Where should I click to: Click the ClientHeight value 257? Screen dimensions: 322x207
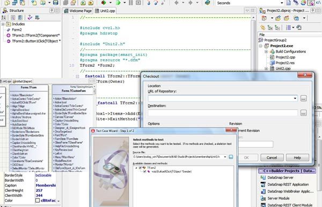click(39, 190)
